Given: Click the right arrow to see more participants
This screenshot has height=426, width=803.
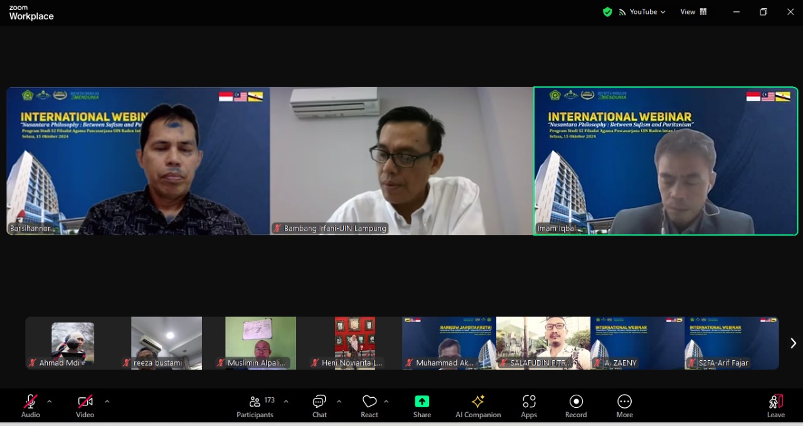Looking at the screenshot, I should point(792,343).
